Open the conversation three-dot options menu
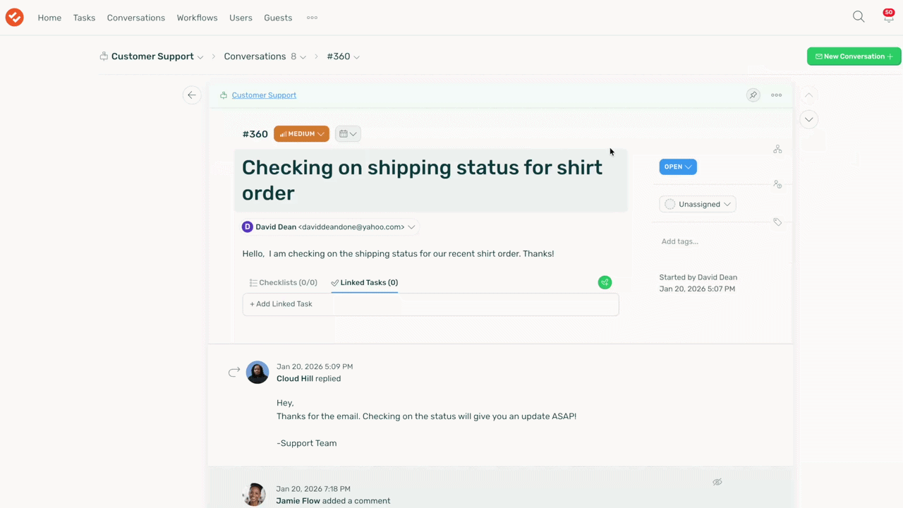Viewport: 903px width, 508px height. coord(776,95)
